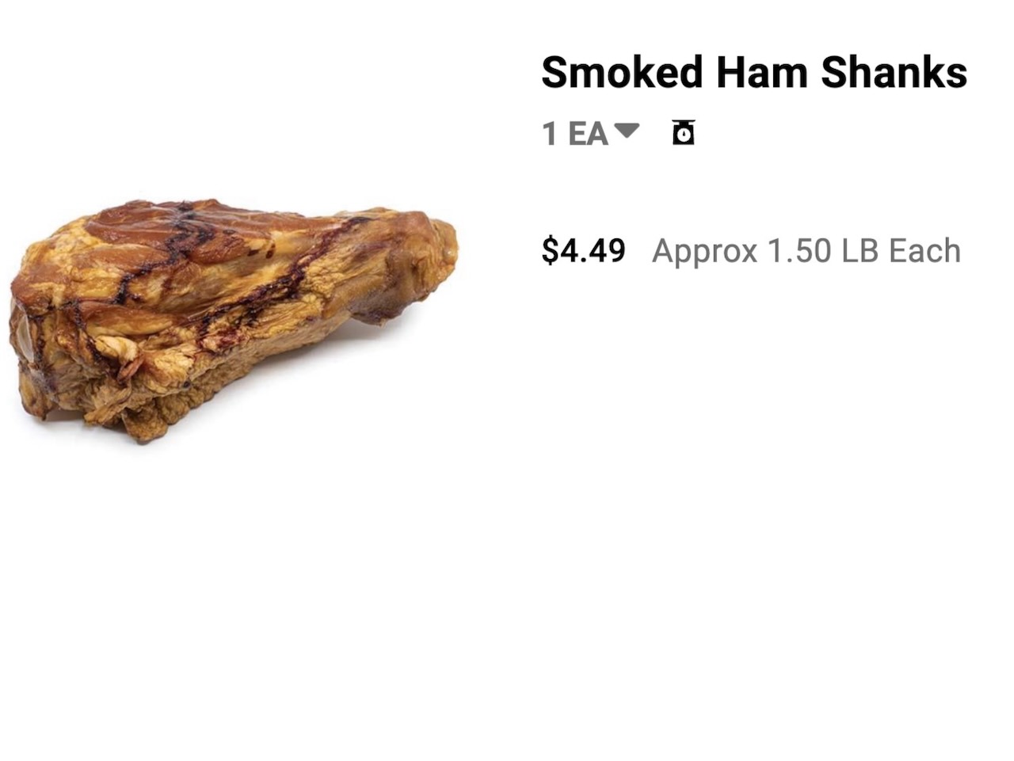The height and width of the screenshot is (761, 1014).
Task: Open the 1 EA quantity dropdown
Action: (590, 133)
